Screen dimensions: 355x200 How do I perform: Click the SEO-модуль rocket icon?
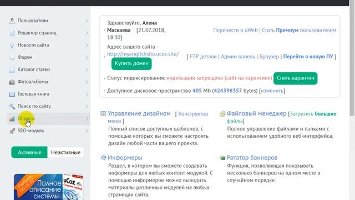(x=12, y=131)
